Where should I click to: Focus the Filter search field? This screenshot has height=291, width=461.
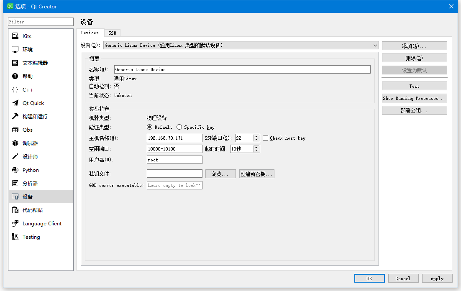pyautogui.click(x=41, y=22)
